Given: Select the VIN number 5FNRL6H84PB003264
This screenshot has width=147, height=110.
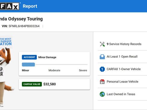Looking at the screenshot, I should pyautogui.click(x=24, y=26).
